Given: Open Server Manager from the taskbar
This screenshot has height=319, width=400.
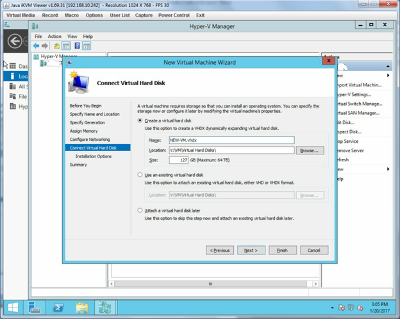Looking at the screenshot, I should coord(35,307).
